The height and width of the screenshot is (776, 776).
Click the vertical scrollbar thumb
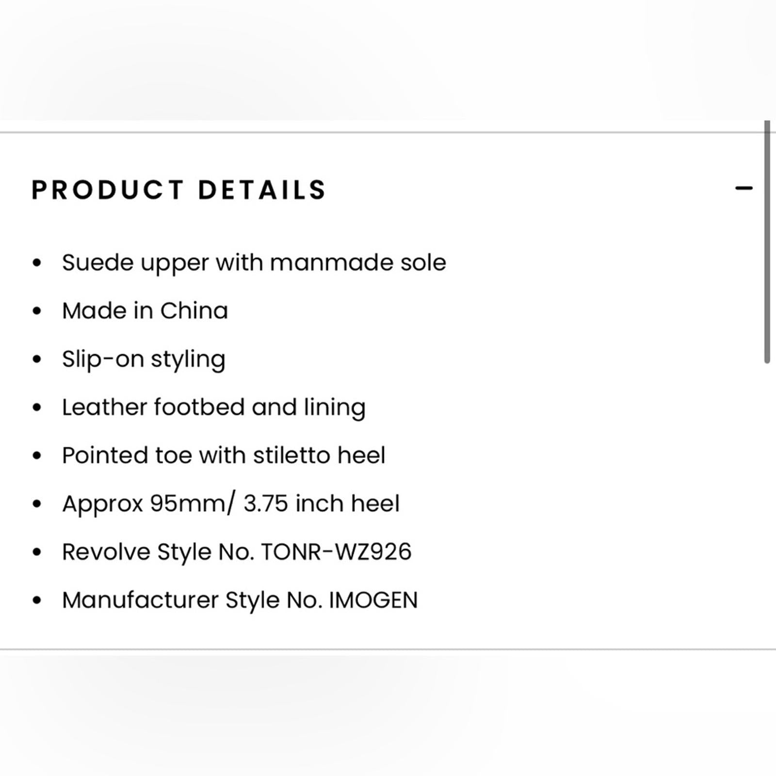tap(767, 242)
